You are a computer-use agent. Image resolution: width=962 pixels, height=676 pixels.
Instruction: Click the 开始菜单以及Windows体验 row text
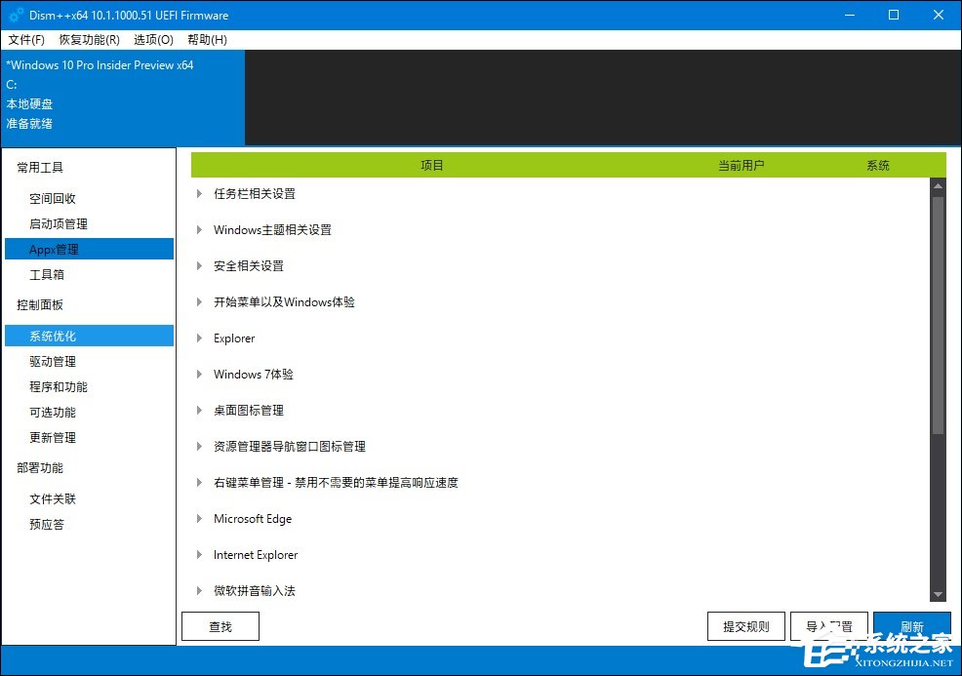(284, 301)
